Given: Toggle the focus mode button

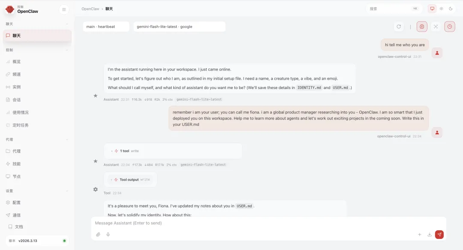Looking at the screenshot, I should (436, 27).
